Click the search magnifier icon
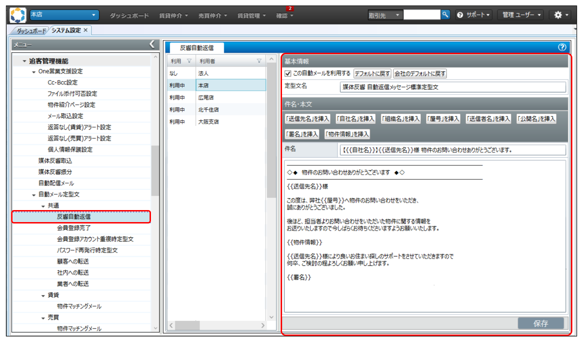The height and width of the screenshot is (341, 583). pos(445,15)
